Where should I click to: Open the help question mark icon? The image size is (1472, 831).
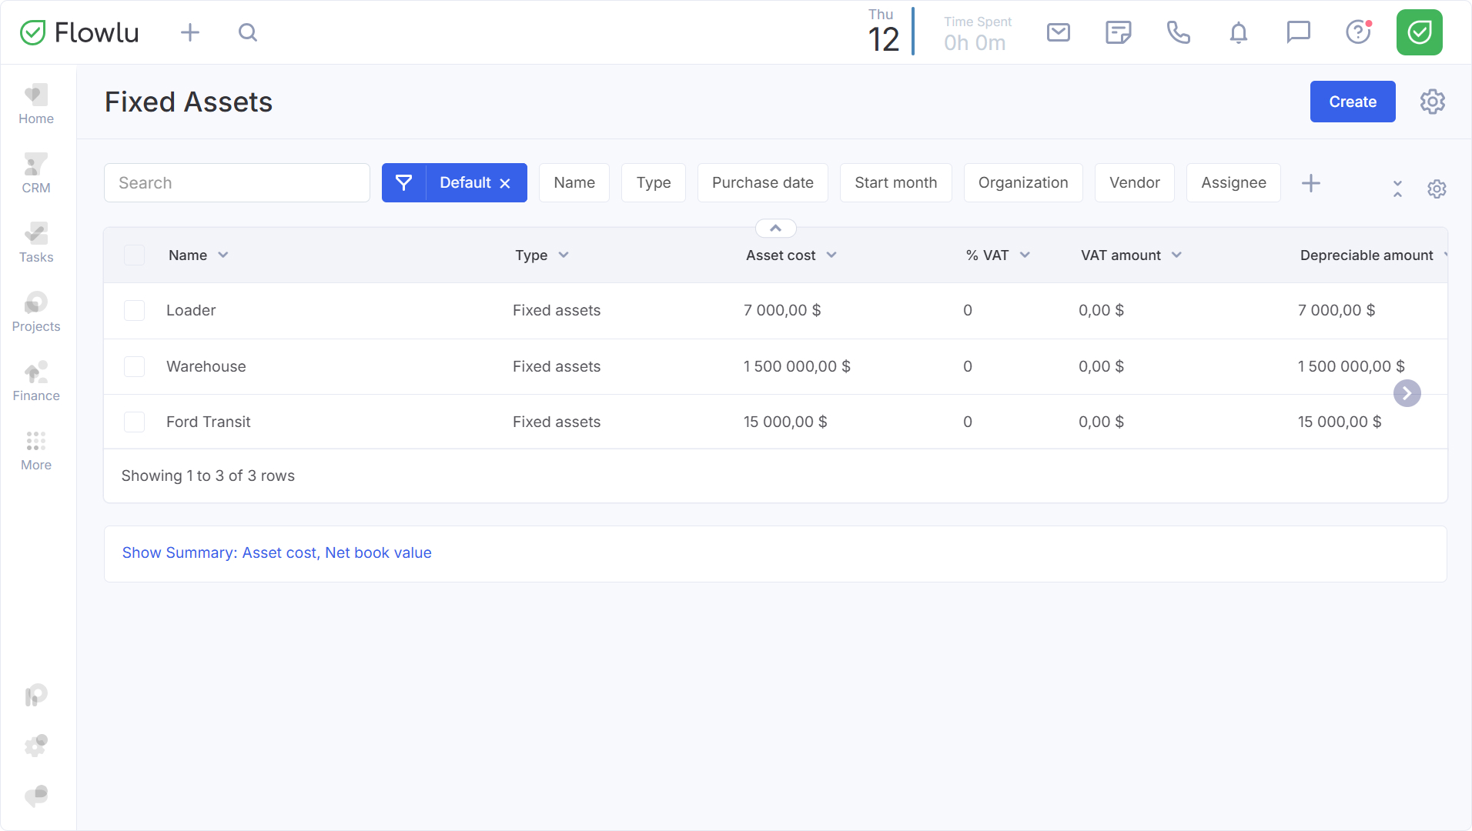point(1358,32)
